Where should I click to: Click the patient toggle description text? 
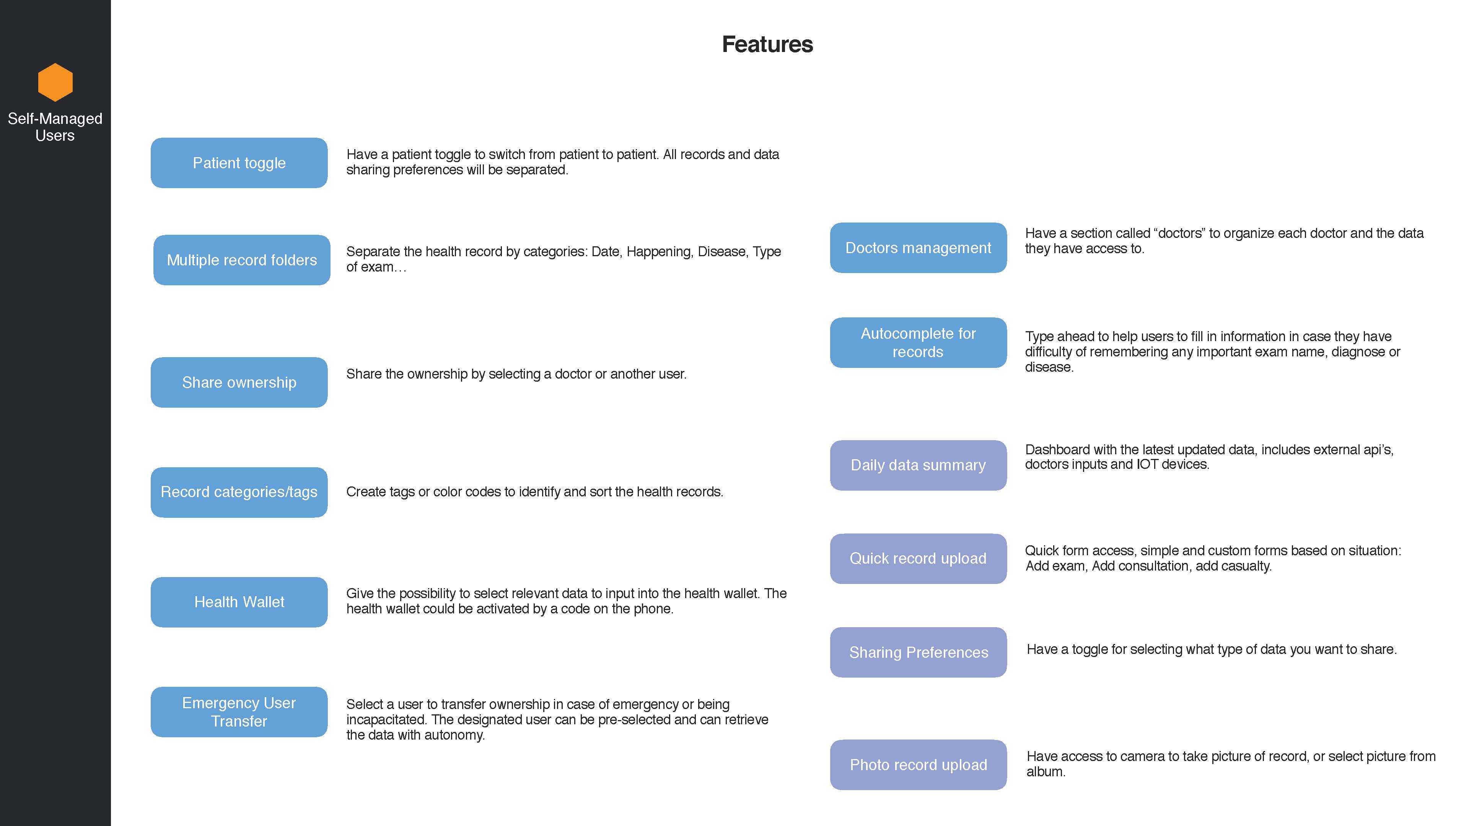pos(562,163)
